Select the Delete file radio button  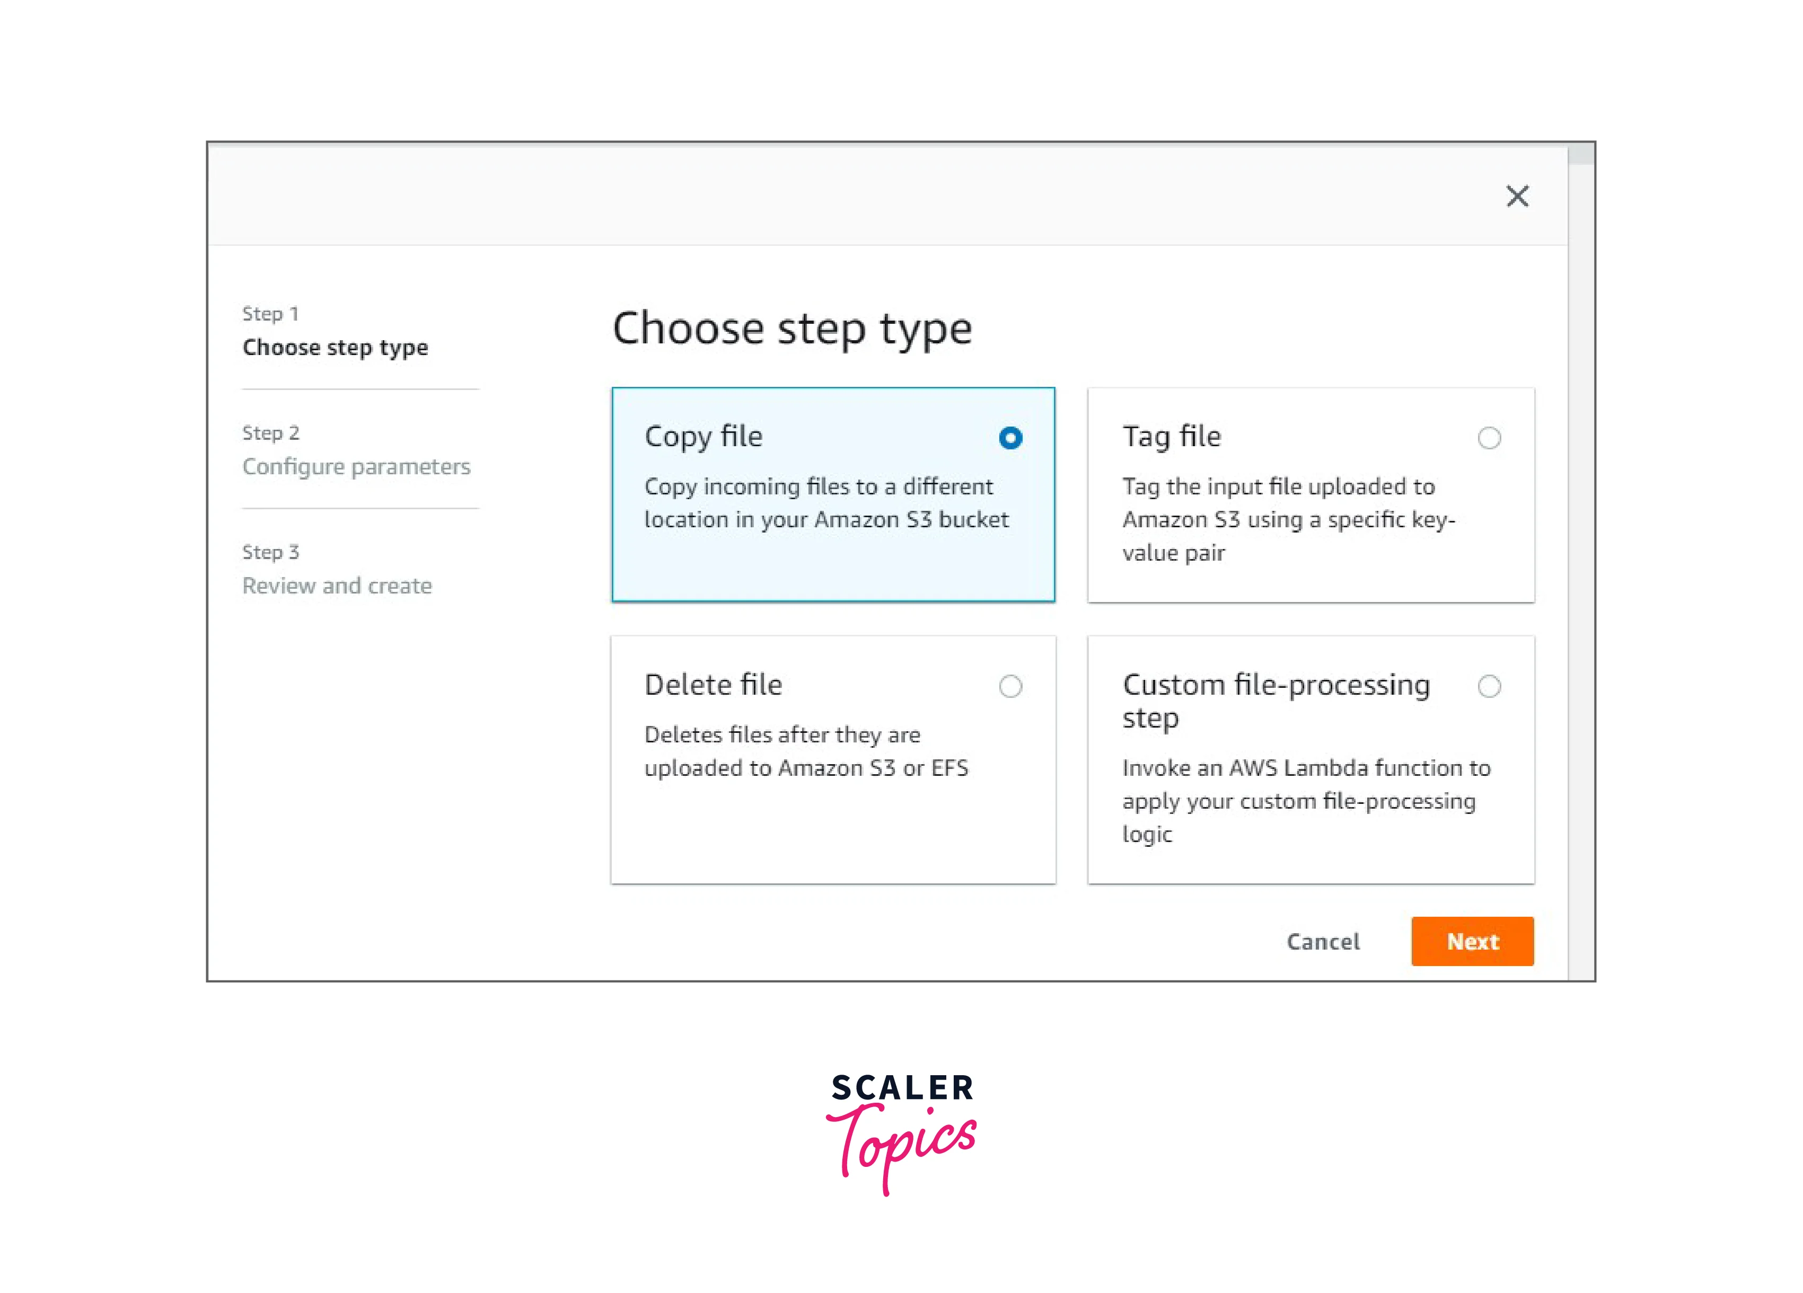point(1010,686)
